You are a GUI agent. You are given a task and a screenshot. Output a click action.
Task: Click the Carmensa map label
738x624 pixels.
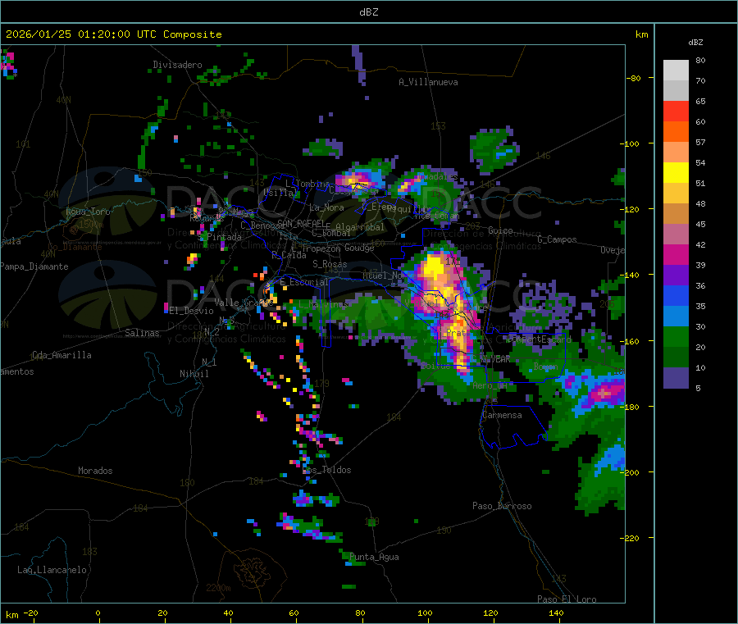coord(502,415)
